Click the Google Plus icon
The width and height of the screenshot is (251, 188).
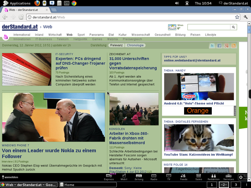tap(227, 46)
